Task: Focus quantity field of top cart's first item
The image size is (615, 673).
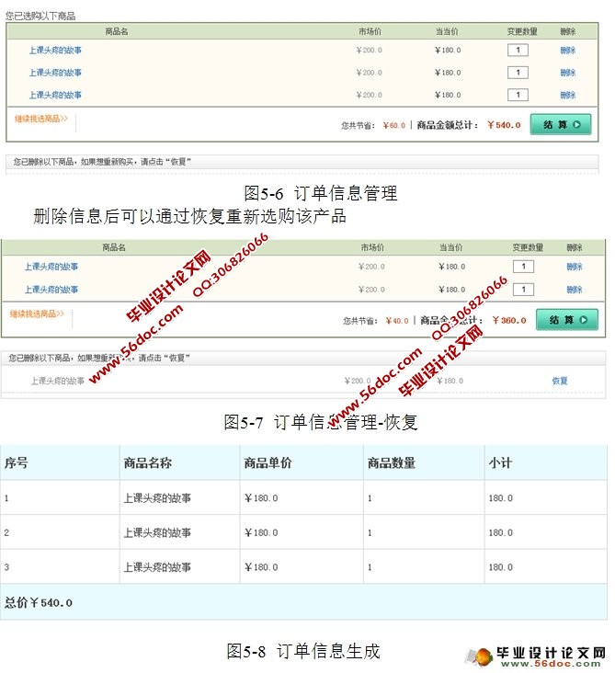Action: point(518,51)
